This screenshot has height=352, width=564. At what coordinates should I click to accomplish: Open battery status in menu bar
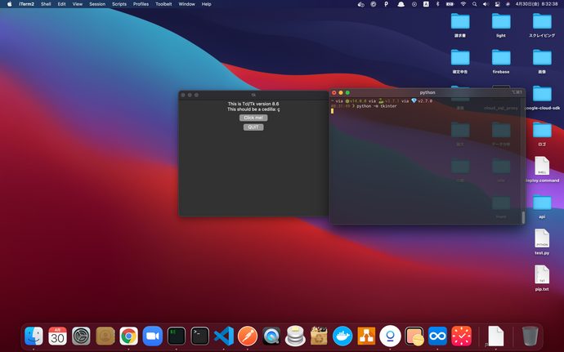(450, 4)
